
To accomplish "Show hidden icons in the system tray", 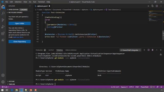I will (x=162, y=90).
